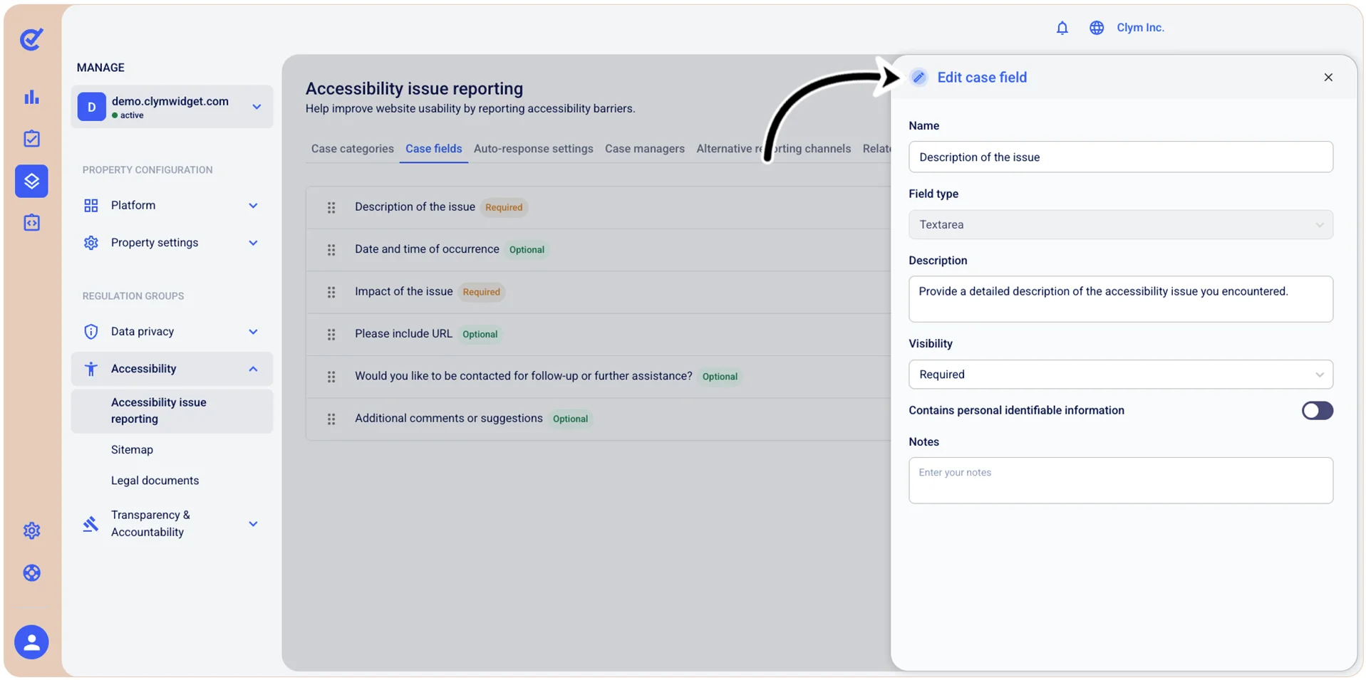Viewport: 1366px width, 680px height.
Task: Click the Notes text area
Action: pos(1120,481)
